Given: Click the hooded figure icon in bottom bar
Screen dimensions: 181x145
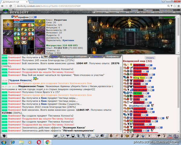Looking at the screenshot, I should pos(111,136).
